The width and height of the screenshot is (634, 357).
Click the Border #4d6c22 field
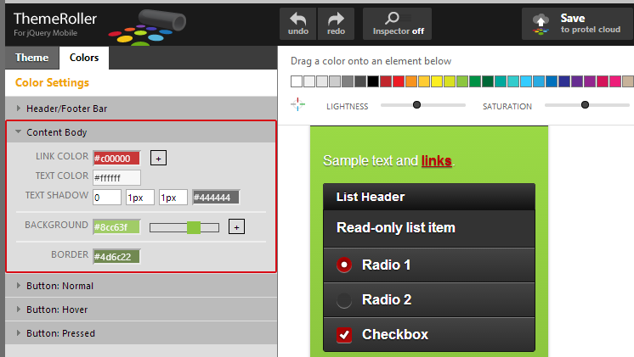point(116,257)
